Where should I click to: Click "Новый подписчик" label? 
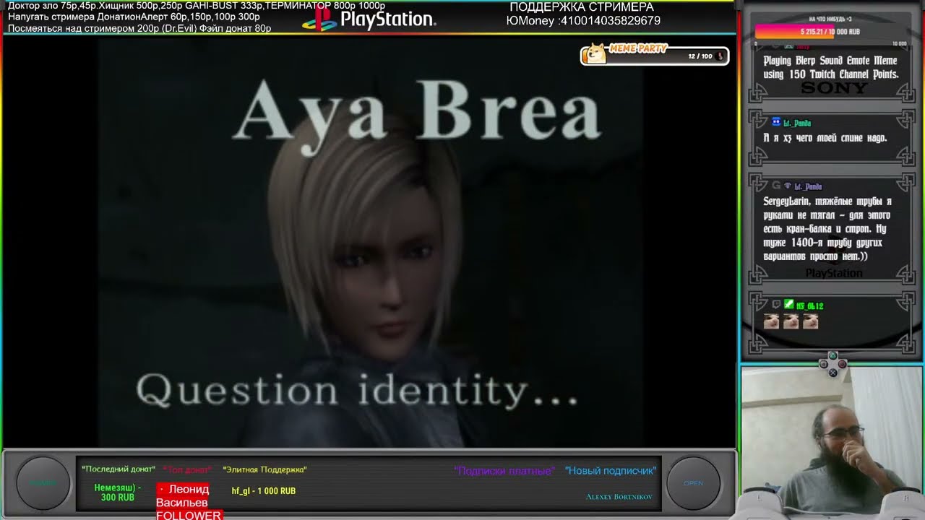pyautogui.click(x=611, y=471)
